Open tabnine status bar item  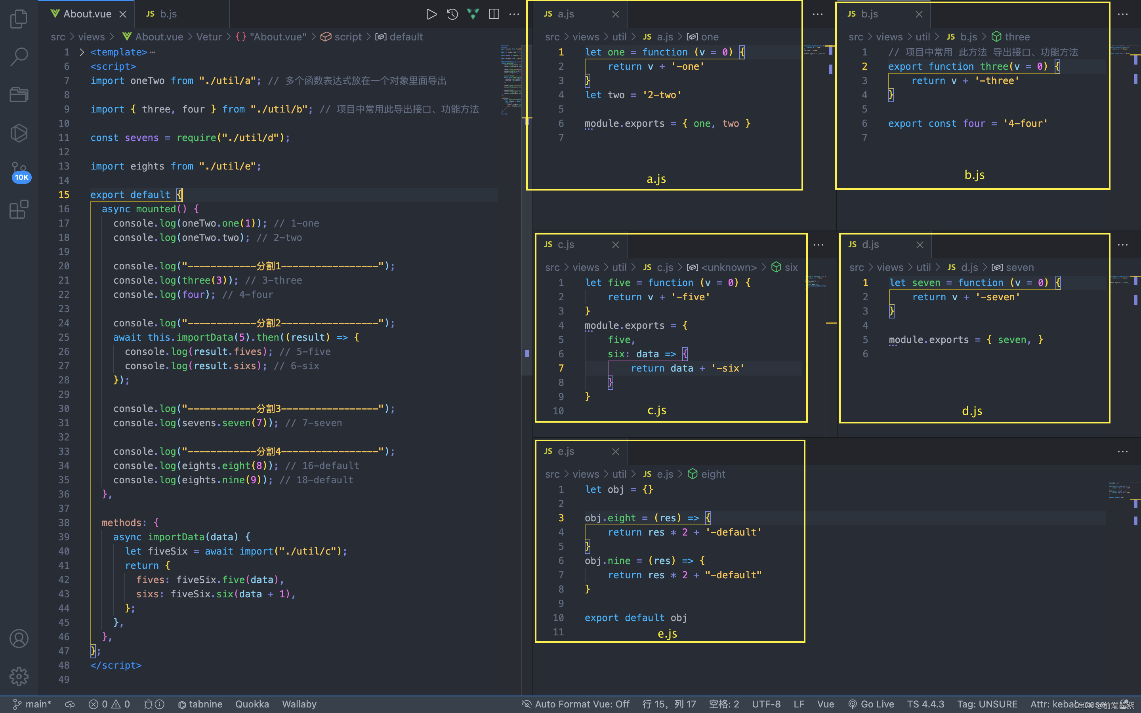pos(200,704)
